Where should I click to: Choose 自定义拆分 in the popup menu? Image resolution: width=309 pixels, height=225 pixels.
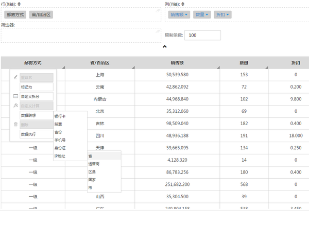click(37, 96)
